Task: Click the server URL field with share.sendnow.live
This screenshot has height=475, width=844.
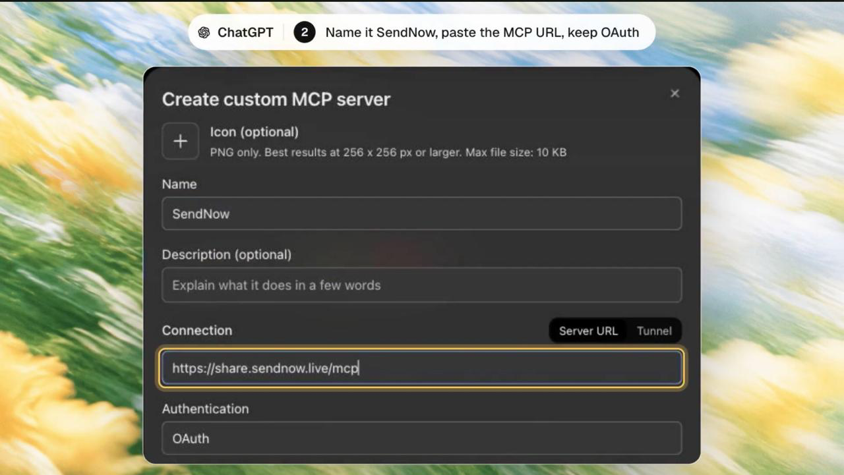Action: point(421,368)
